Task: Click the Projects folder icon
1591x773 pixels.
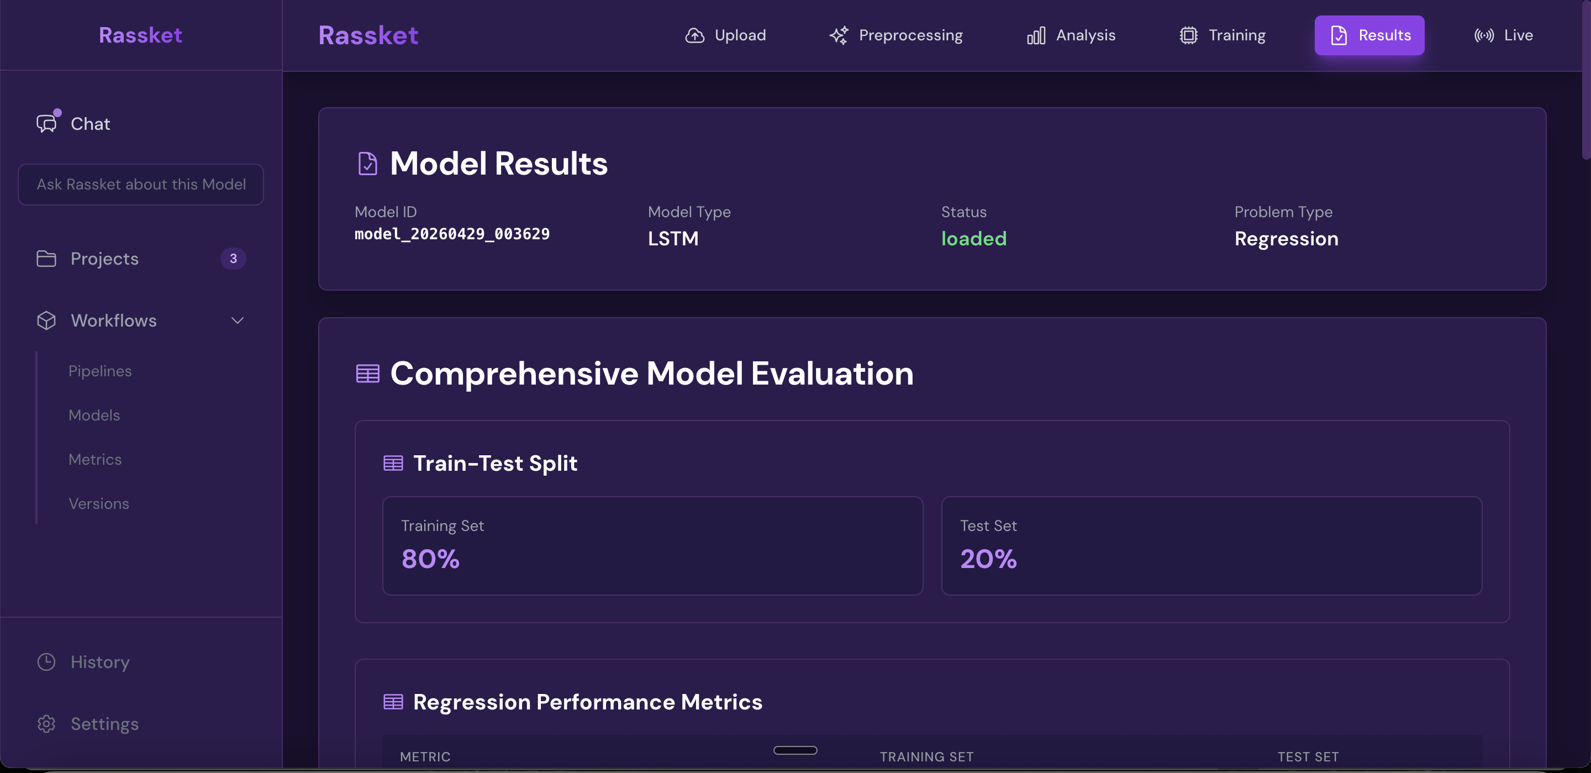Action: coord(46,259)
